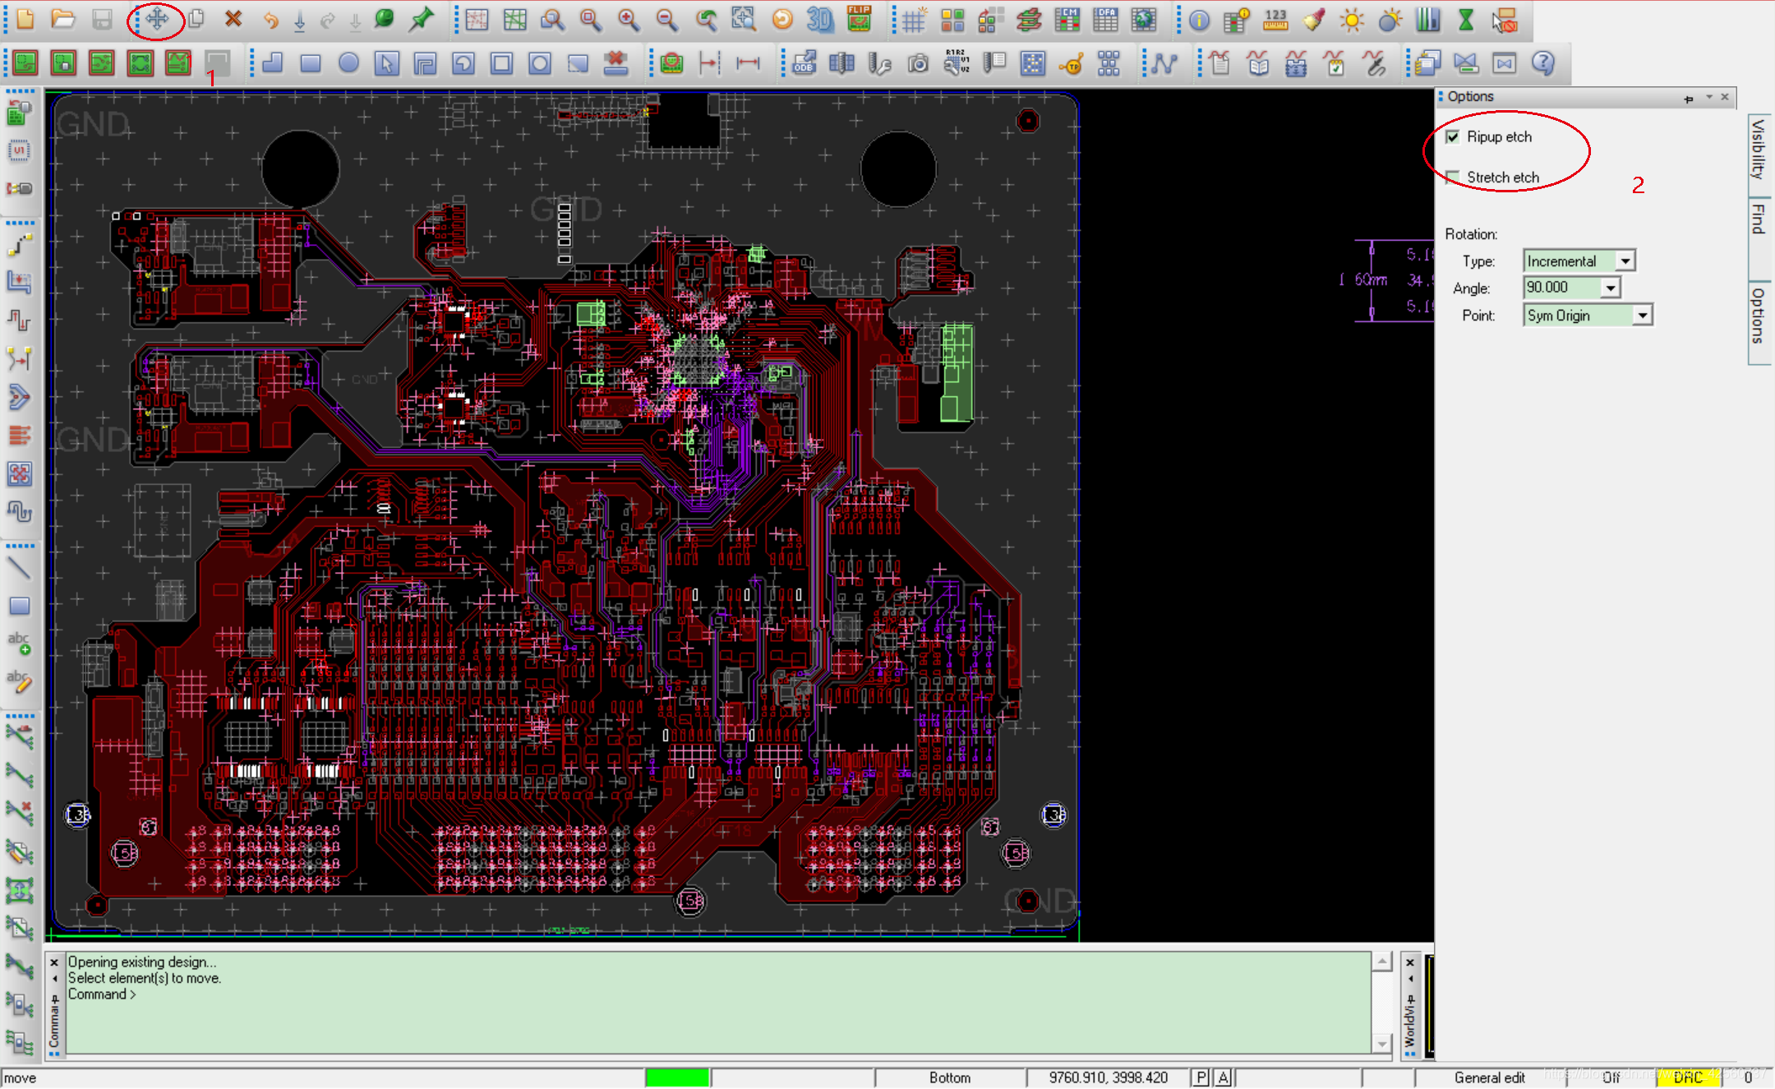Click the Zoom In magnifier icon

click(x=629, y=20)
